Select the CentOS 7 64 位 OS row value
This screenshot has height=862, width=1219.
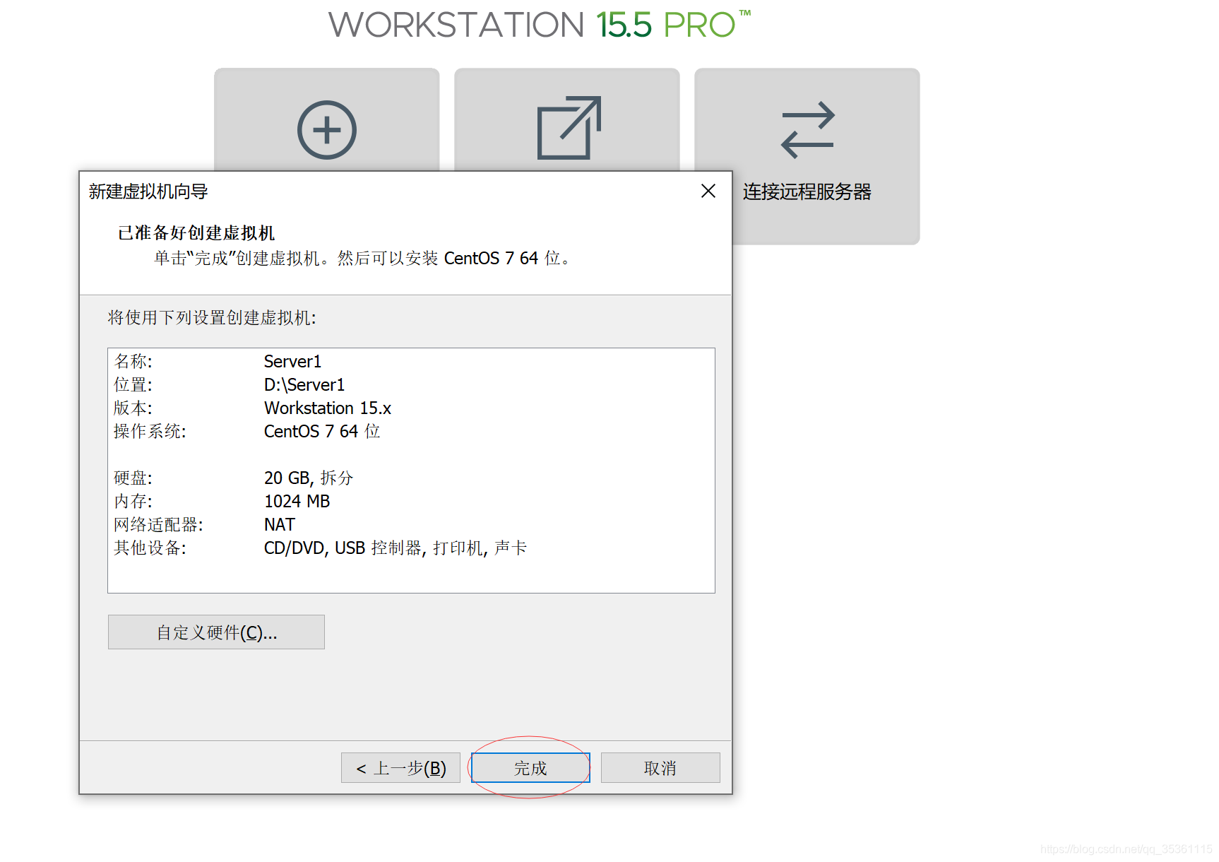(322, 431)
